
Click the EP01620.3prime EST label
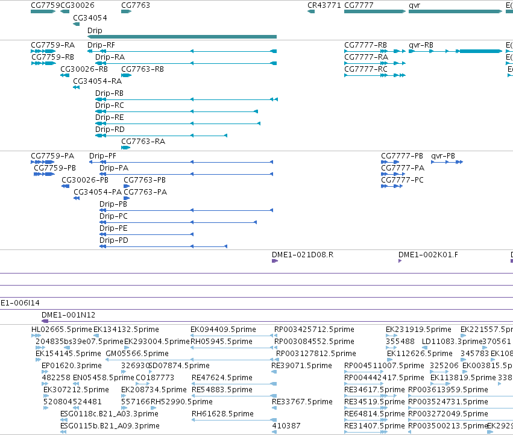pos(72,366)
